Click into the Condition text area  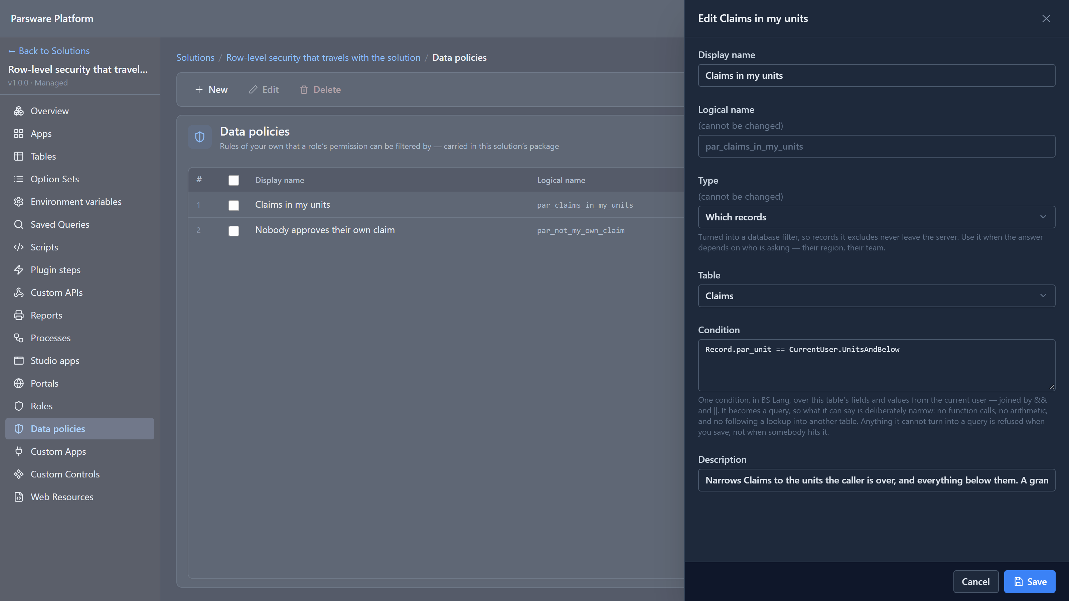tap(877, 365)
